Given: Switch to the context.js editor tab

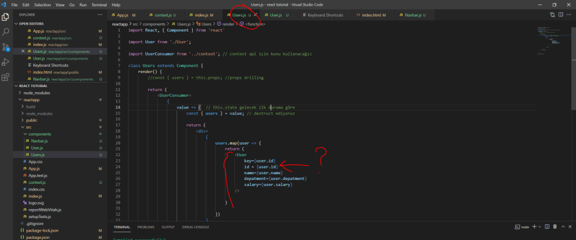Looking at the screenshot, I should pyautogui.click(x=162, y=15).
